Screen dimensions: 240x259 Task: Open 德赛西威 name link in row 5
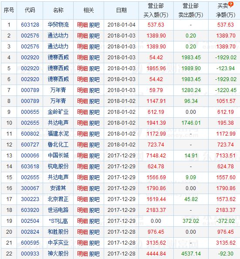(x=58, y=68)
